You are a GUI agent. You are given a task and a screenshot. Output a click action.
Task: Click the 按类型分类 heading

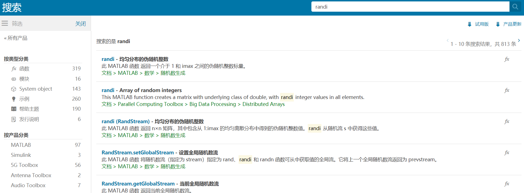[16, 59]
